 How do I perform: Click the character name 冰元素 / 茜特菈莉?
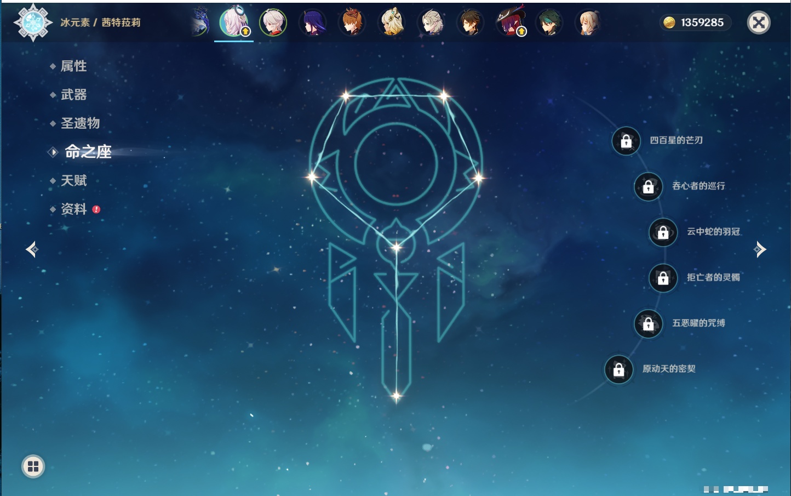[100, 22]
